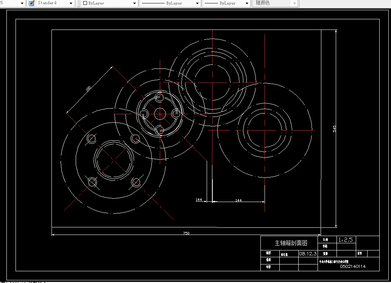Open the Standard dimension style dropdown
391x283 pixels.
(55, 3)
